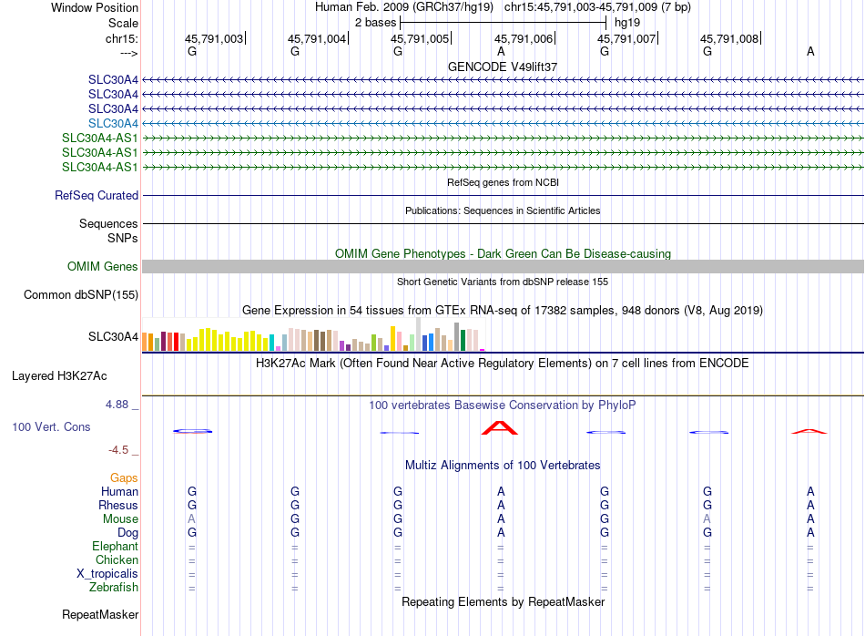Open the RefSeq Curated track label
This screenshot has width=865, height=636.
tap(97, 195)
